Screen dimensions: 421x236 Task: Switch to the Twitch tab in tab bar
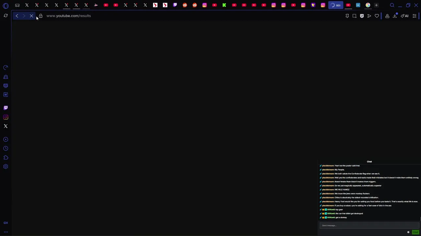pos(175,5)
